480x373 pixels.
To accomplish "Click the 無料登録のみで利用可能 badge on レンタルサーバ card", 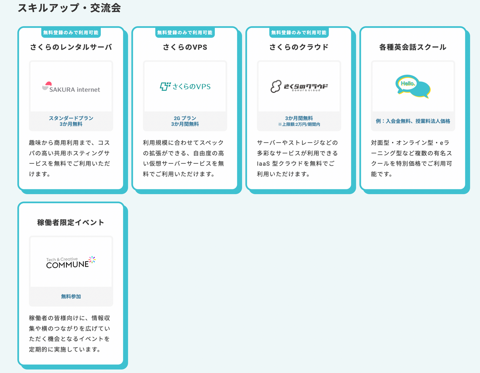I will [x=71, y=32].
